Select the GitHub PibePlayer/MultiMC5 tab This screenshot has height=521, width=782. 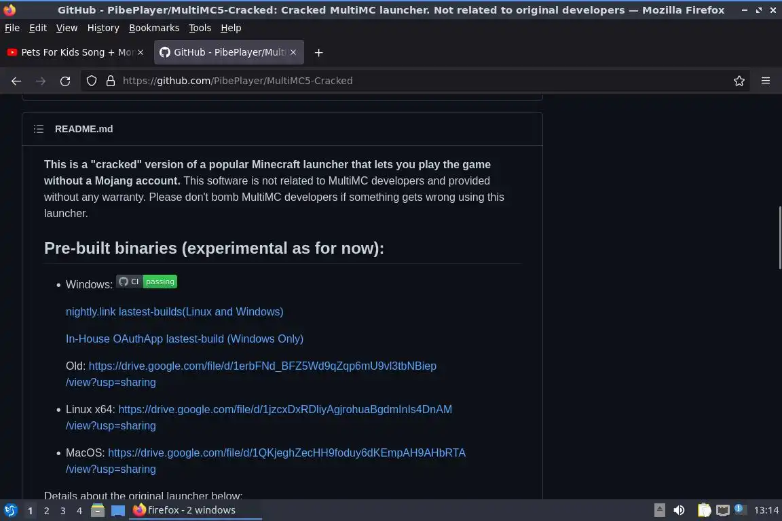[229, 52]
